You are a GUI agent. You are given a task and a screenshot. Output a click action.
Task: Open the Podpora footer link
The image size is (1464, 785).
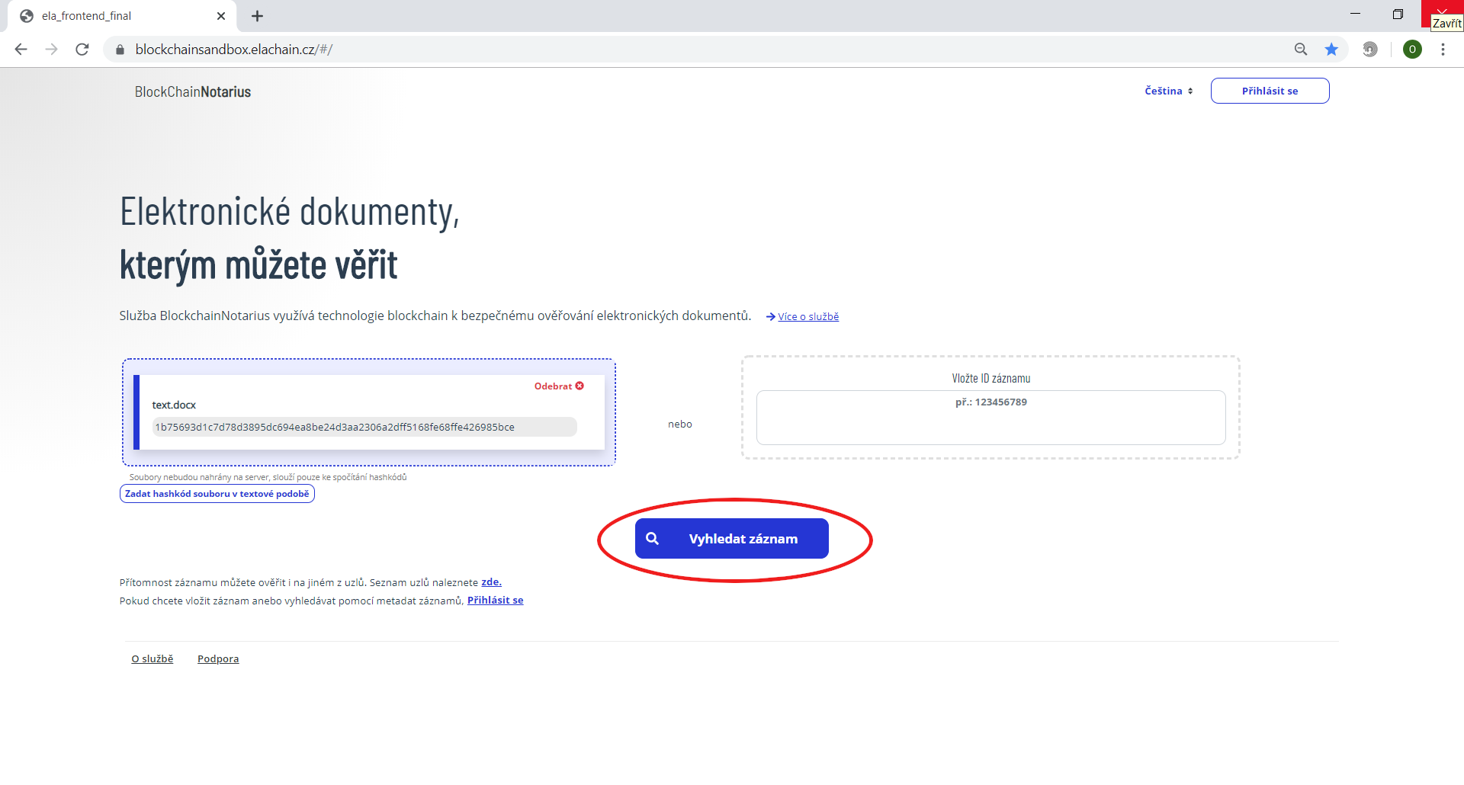point(218,659)
